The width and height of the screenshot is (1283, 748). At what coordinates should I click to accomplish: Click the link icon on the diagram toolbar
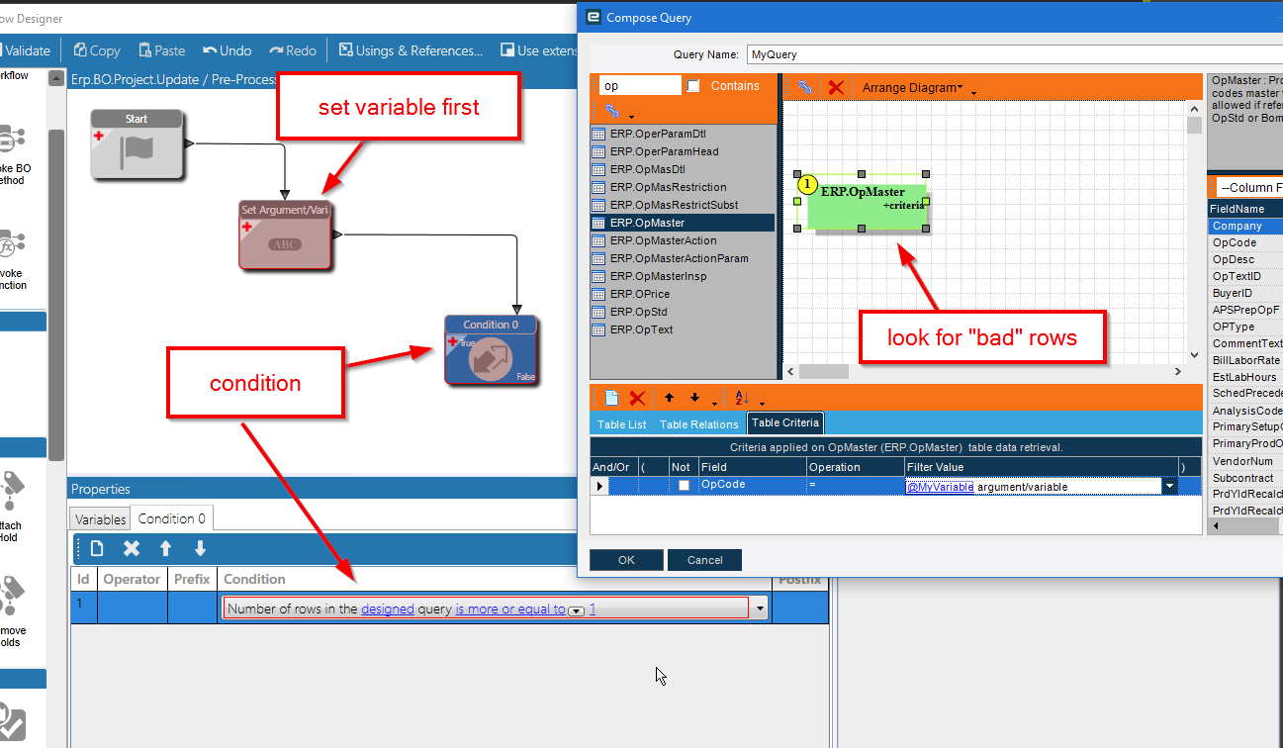pos(805,87)
